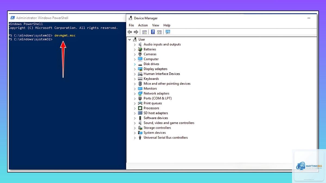Select the Sound, video and game controllers icon
326x183 pixels.
(140, 123)
